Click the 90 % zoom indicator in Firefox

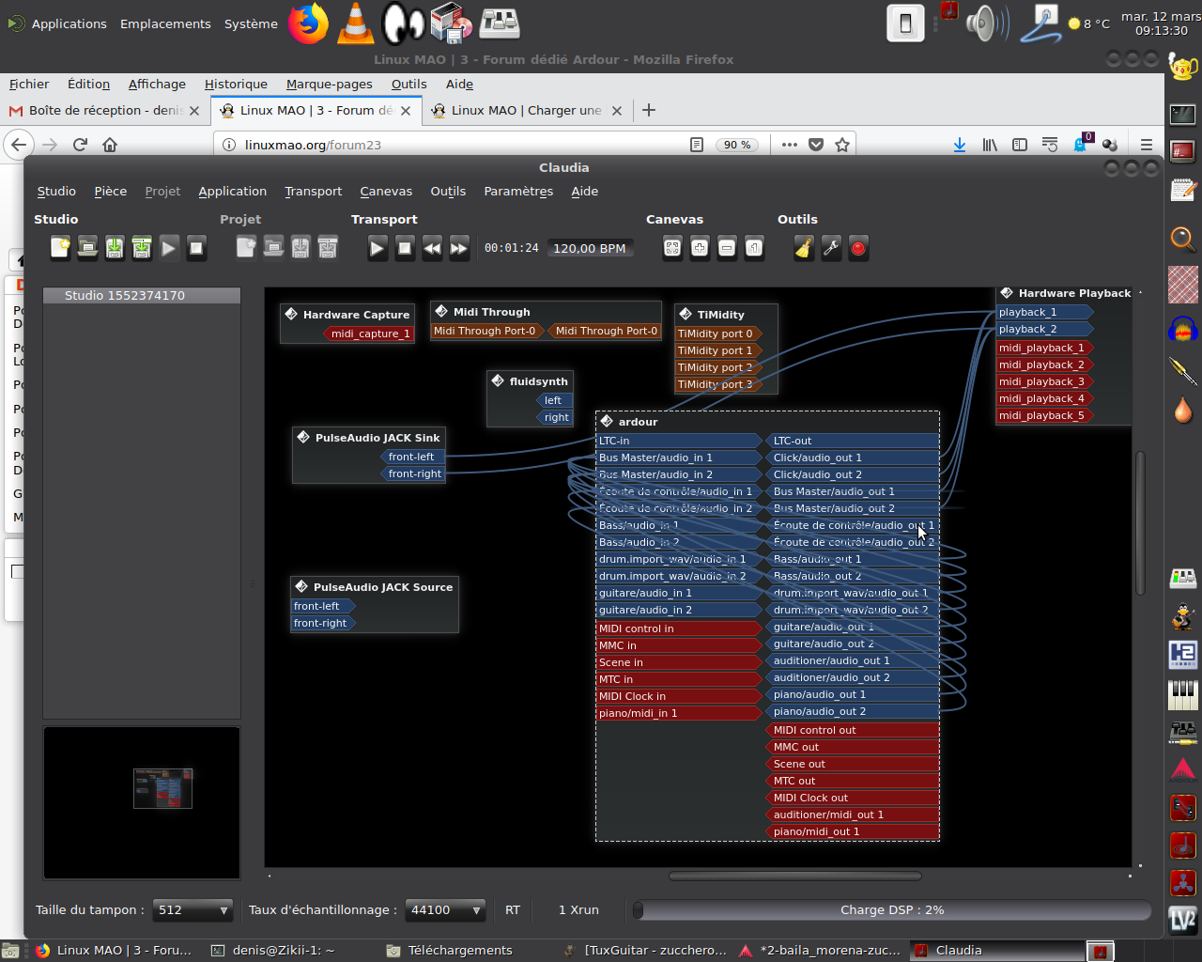click(x=738, y=145)
